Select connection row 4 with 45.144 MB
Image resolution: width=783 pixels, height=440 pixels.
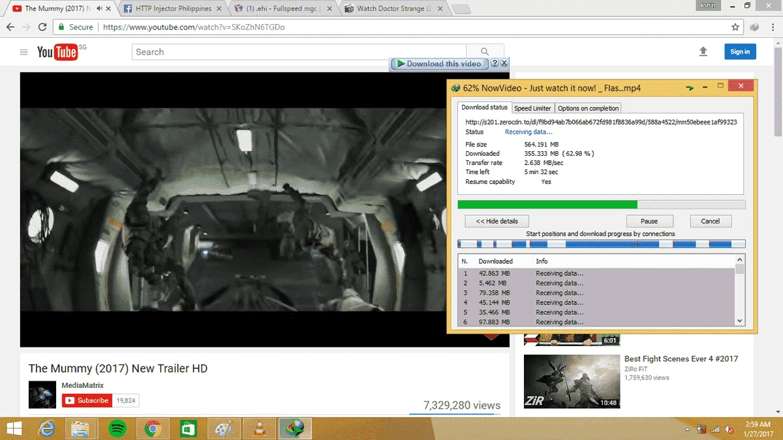(597, 302)
